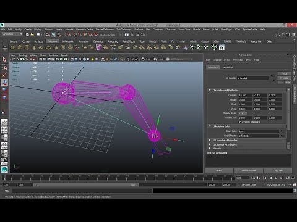
Task: Toggle the Show/Hide Attribute Editor icon
Action: [283, 35]
